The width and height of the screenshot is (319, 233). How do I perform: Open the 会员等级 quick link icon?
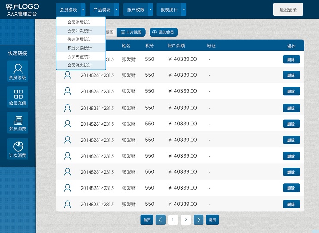pyautogui.click(x=18, y=69)
